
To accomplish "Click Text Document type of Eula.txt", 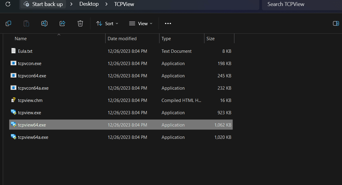I will point(177,51).
